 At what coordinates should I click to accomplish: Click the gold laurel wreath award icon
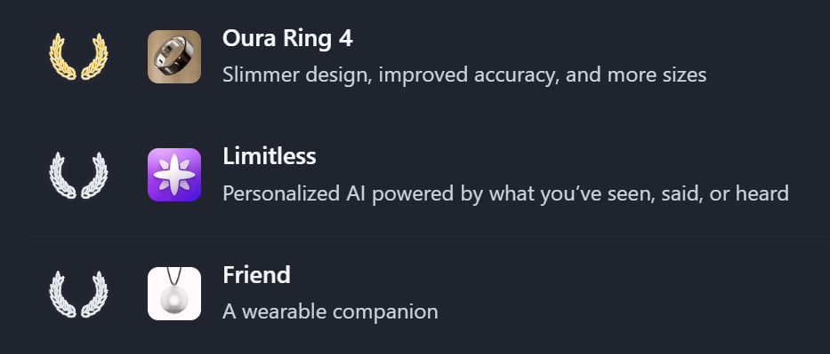78,57
